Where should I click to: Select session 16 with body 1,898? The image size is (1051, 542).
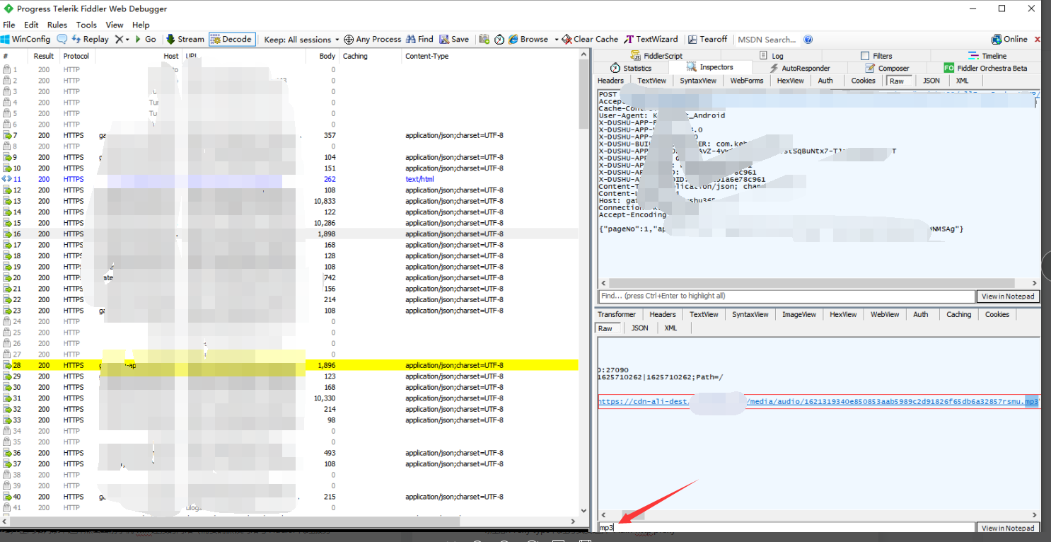pos(289,233)
